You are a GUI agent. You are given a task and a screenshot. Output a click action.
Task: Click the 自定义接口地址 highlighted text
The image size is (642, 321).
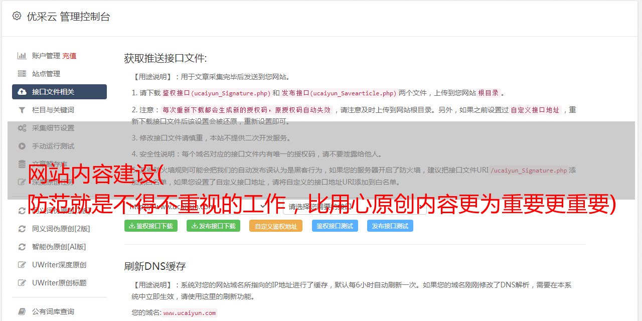tap(535, 110)
